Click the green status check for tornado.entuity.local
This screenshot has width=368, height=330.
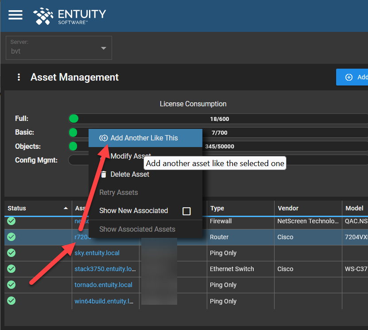(x=11, y=285)
